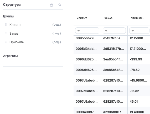Click the filter icon in Клиент column
Screen dimensions: 150x114
[79, 31]
